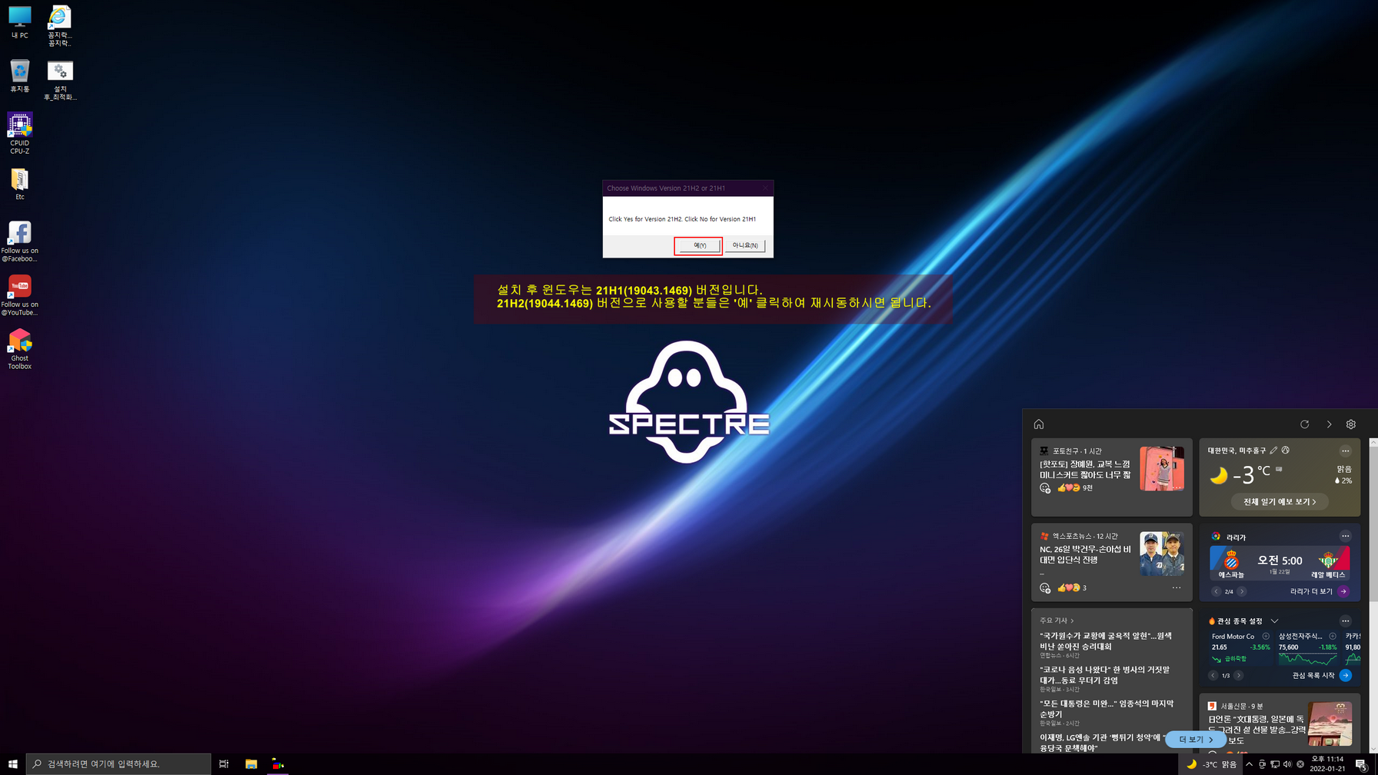Open the 엑스포츠뉴스 NC 입단식 article

click(1111, 562)
